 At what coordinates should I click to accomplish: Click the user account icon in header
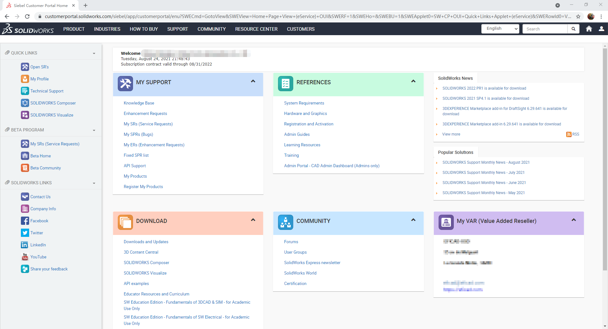pos(601,29)
